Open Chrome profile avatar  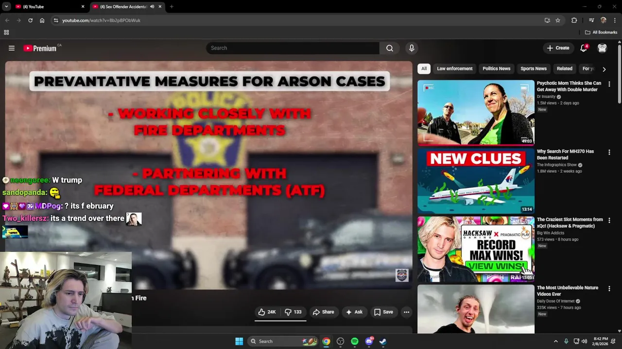603,20
